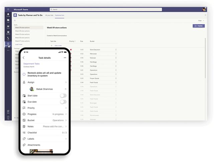Screen dimensions: 217x162
Task: Click the Due column header
Action: point(82,41)
